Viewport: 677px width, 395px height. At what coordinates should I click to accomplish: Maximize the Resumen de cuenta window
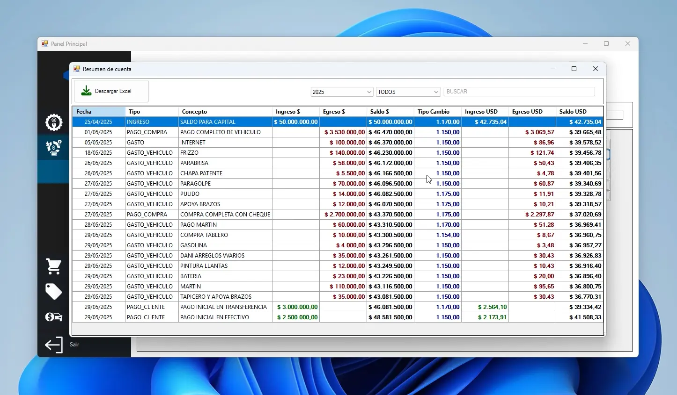574,69
